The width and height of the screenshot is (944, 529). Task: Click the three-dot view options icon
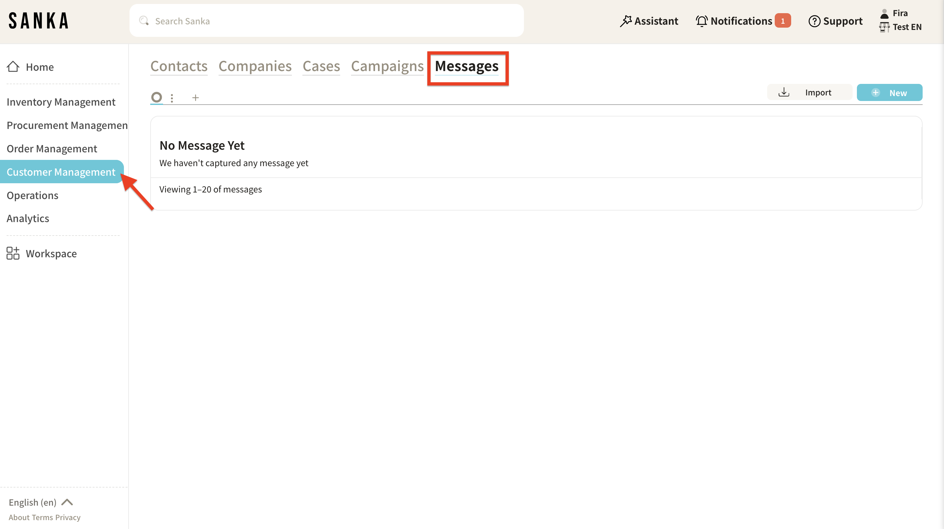[x=172, y=98]
